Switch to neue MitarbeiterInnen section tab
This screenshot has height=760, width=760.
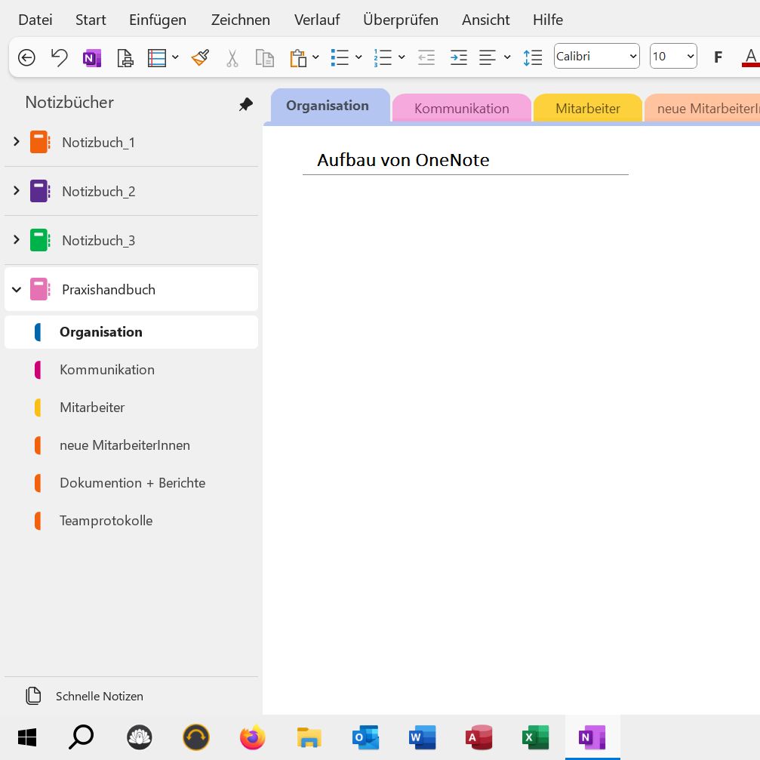tap(703, 108)
